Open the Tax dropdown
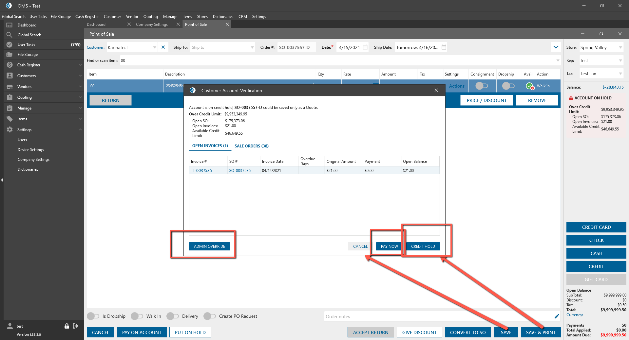Screen dimensions: 629x340 (x=620, y=74)
